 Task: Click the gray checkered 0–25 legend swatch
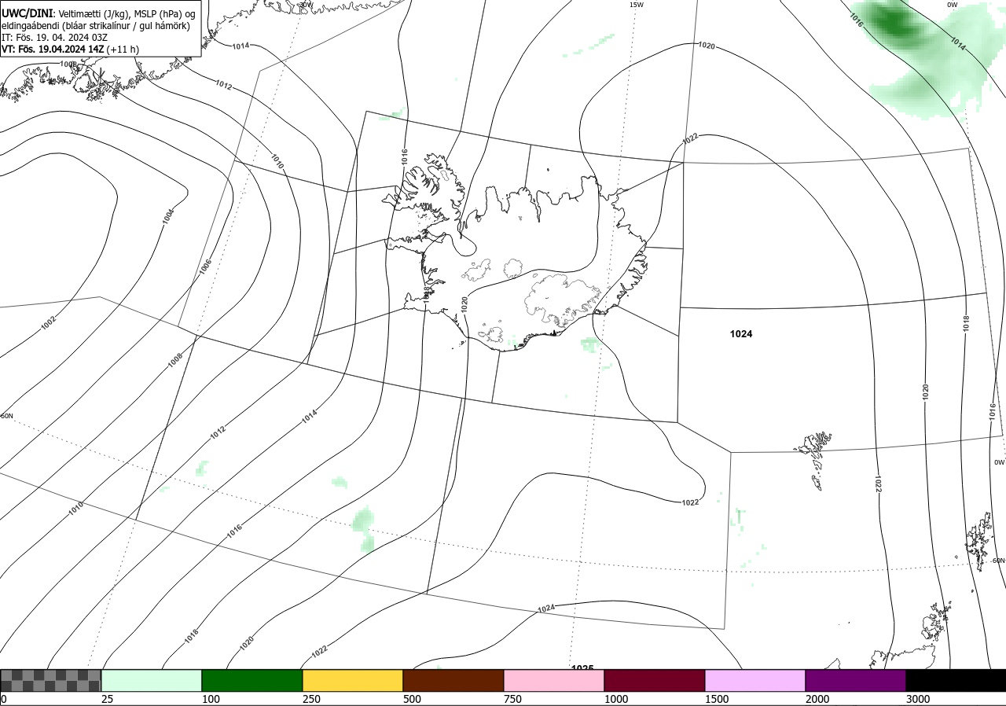50,680
